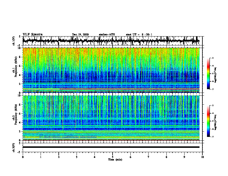Click the time axis tick label 1
This screenshot has height=176, width=228.
click(x=41, y=157)
